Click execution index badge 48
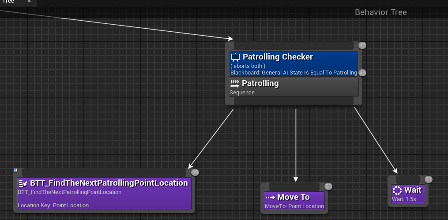This screenshot has height=220, width=448. tap(362, 73)
